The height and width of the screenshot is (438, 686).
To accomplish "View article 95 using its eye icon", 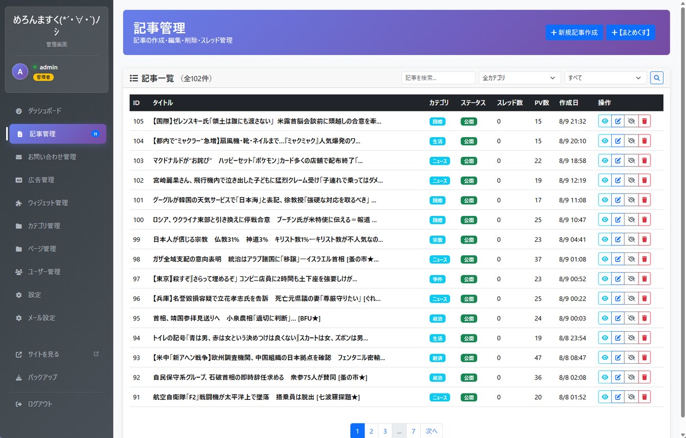I will click(x=605, y=318).
